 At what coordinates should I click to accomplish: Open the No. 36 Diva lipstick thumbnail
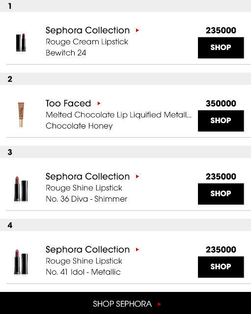pos(21,188)
